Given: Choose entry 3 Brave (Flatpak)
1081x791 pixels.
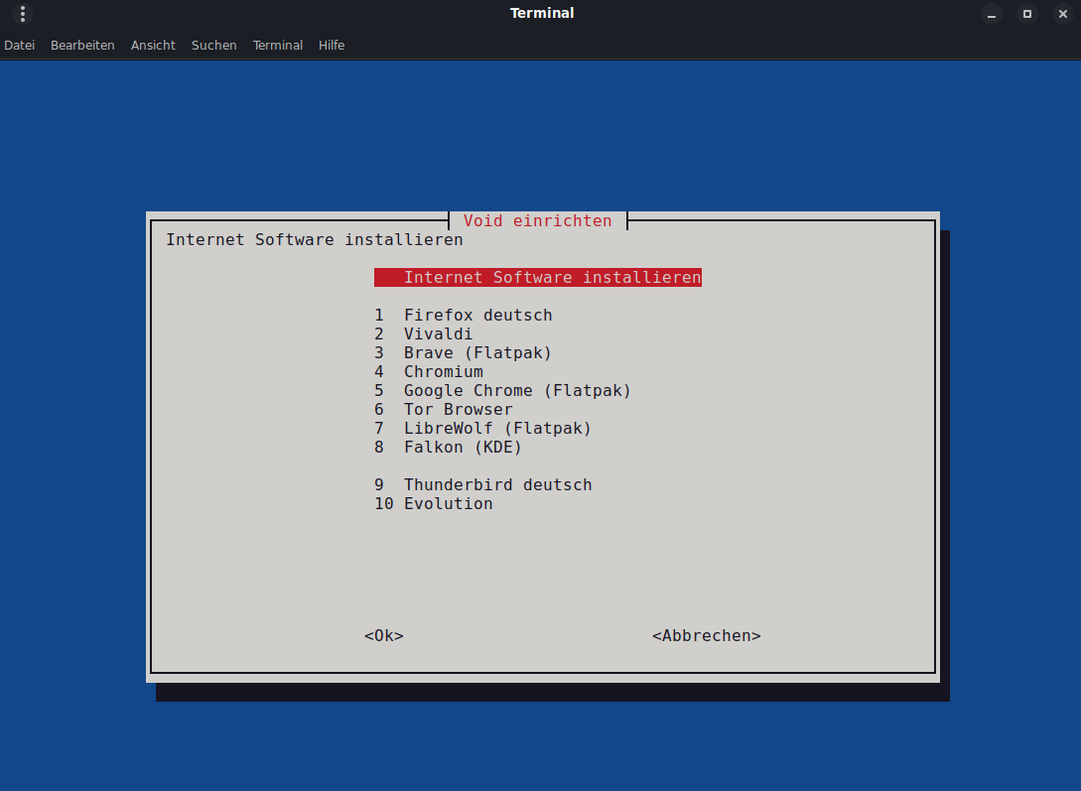Looking at the screenshot, I should click(464, 352).
